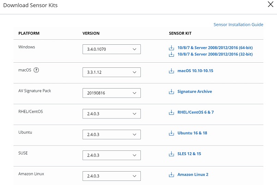Close the Download Sensor Kits dialog
Viewport: 277px width, 185px height.
click(x=271, y=4)
